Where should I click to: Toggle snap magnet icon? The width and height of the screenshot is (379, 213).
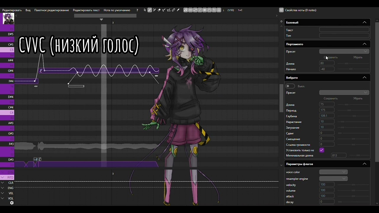(219, 10)
